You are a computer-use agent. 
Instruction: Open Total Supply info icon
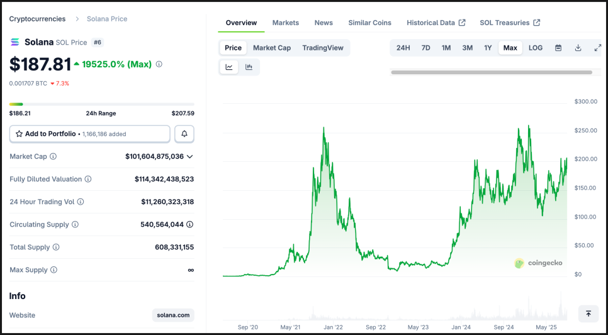point(56,247)
